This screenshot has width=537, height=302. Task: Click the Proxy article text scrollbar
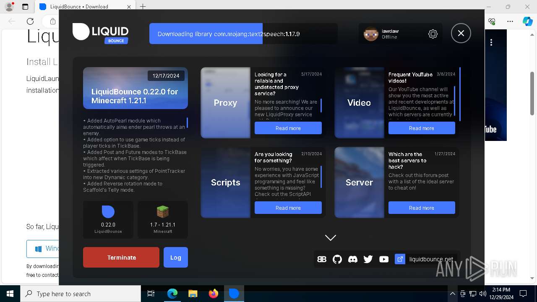pyautogui.click(x=321, y=105)
